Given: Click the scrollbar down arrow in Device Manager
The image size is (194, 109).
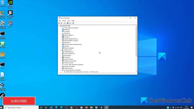Looking at the screenshot, I should [136, 71].
